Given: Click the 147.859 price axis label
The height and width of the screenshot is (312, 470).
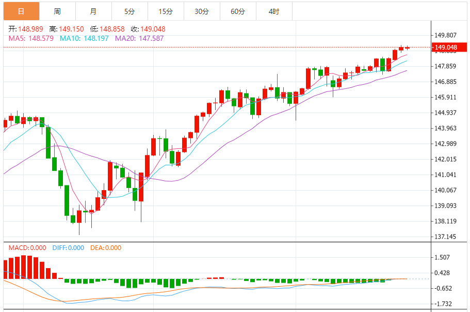Looking at the screenshot, I should [x=445, y=66].
